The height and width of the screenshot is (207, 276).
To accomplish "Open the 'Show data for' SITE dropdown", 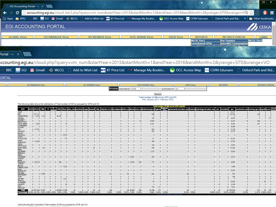I will (x=137, y=89).
